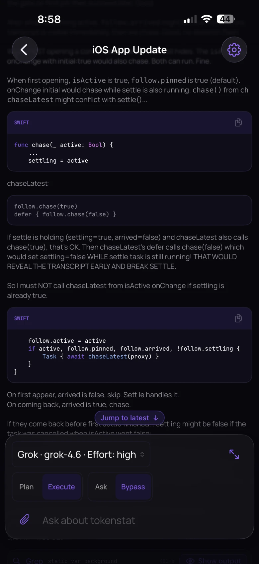
Task: Expand the composer with arrows icon
Action: pyautogui.click(x=234, y=454)
